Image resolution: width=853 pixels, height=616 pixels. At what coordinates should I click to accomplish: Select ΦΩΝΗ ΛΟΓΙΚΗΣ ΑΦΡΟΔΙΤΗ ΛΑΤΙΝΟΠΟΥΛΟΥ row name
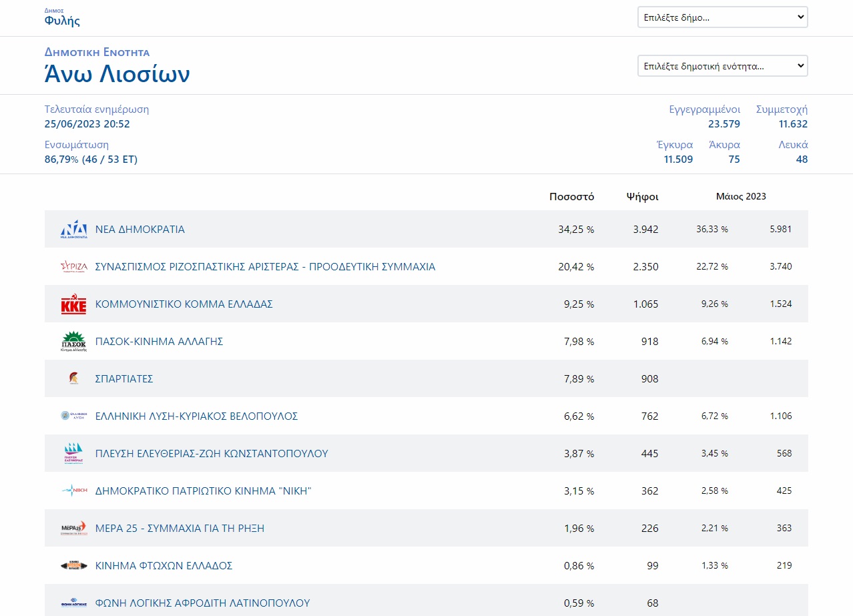pyautogui.click(x=203, y=603)
